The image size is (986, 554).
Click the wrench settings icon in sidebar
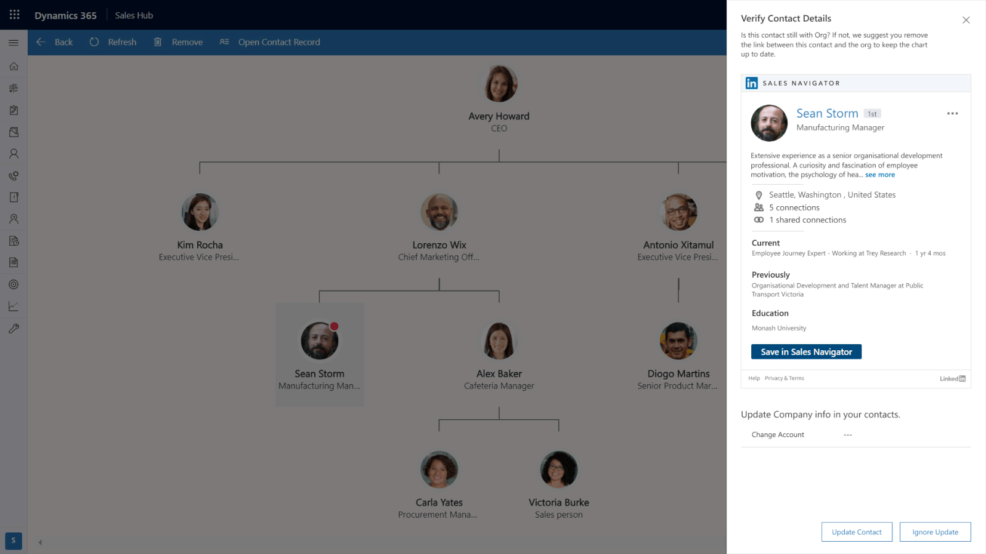point(14,328)
